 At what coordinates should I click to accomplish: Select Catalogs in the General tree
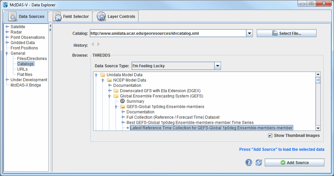pos(25,64)
